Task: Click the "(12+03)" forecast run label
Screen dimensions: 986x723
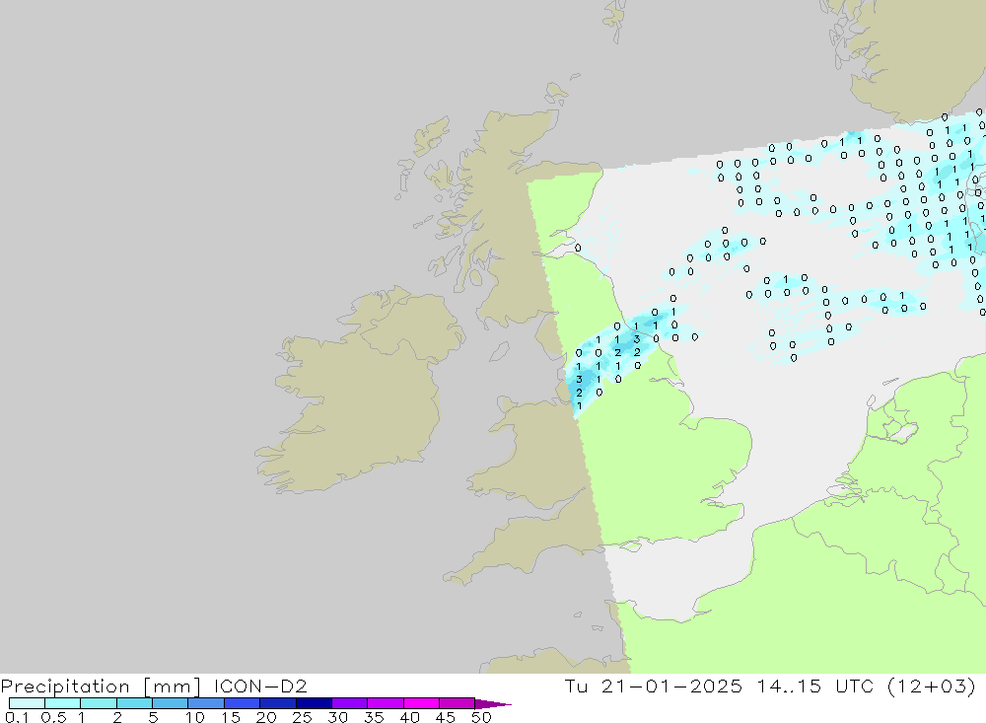Action: (932, 686)
